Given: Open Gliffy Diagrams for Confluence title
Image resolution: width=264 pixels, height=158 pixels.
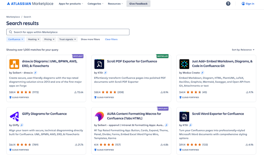Looking at the screenshot, I should click(x=44, y=114).
